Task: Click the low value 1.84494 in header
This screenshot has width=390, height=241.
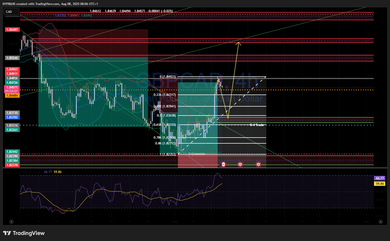Action: tap(125, 11)
